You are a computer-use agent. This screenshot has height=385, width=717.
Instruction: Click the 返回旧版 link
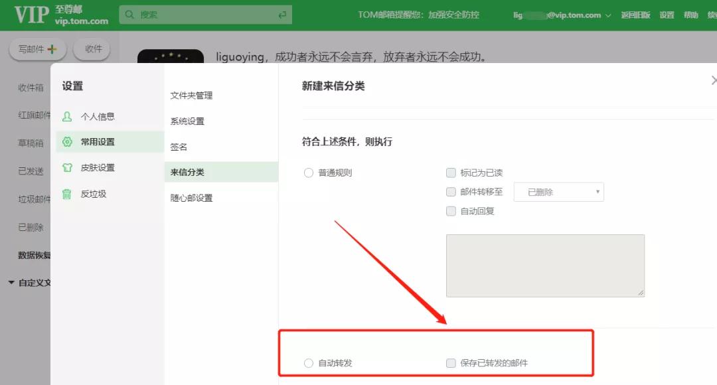635,14
